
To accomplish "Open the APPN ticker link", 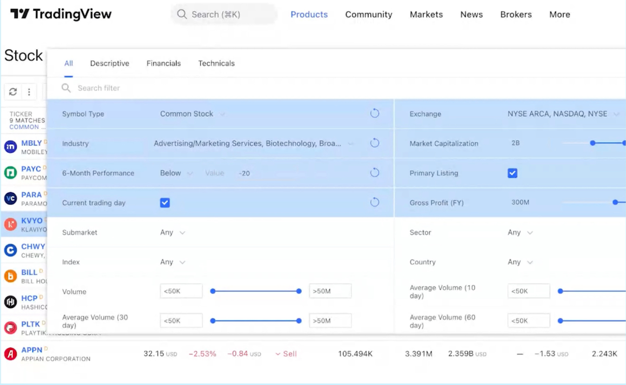I will tap(32, 350).
